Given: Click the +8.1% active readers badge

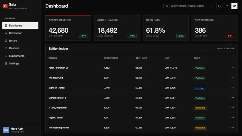Looking at the screenshot, I should (x=132, y=36).
